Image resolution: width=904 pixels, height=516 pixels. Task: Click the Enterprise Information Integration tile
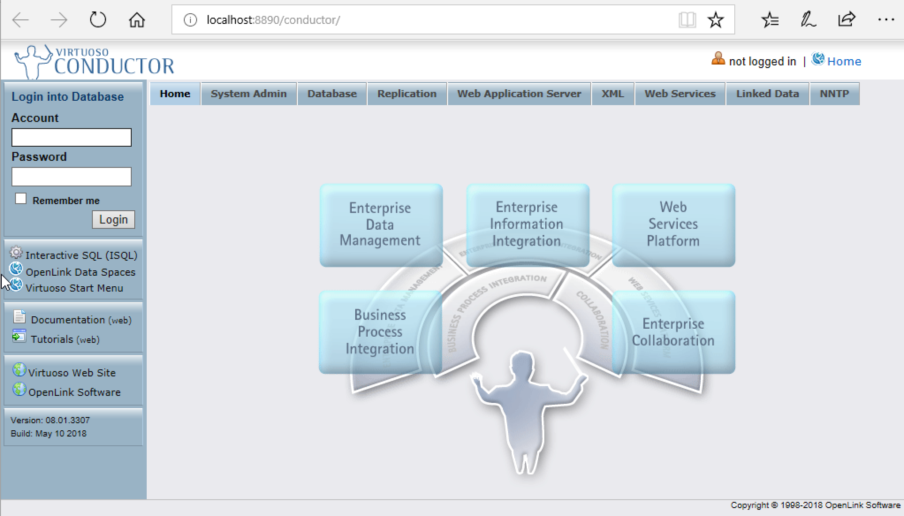pyautogui.click(x=528, y=225)
